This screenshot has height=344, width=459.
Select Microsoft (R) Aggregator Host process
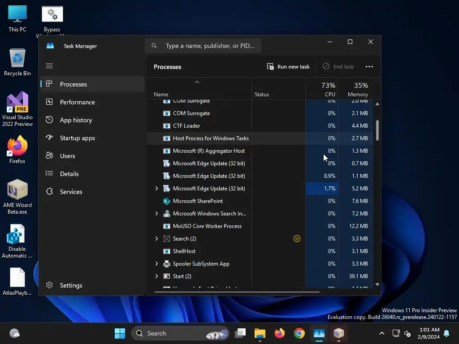(260, 151)
